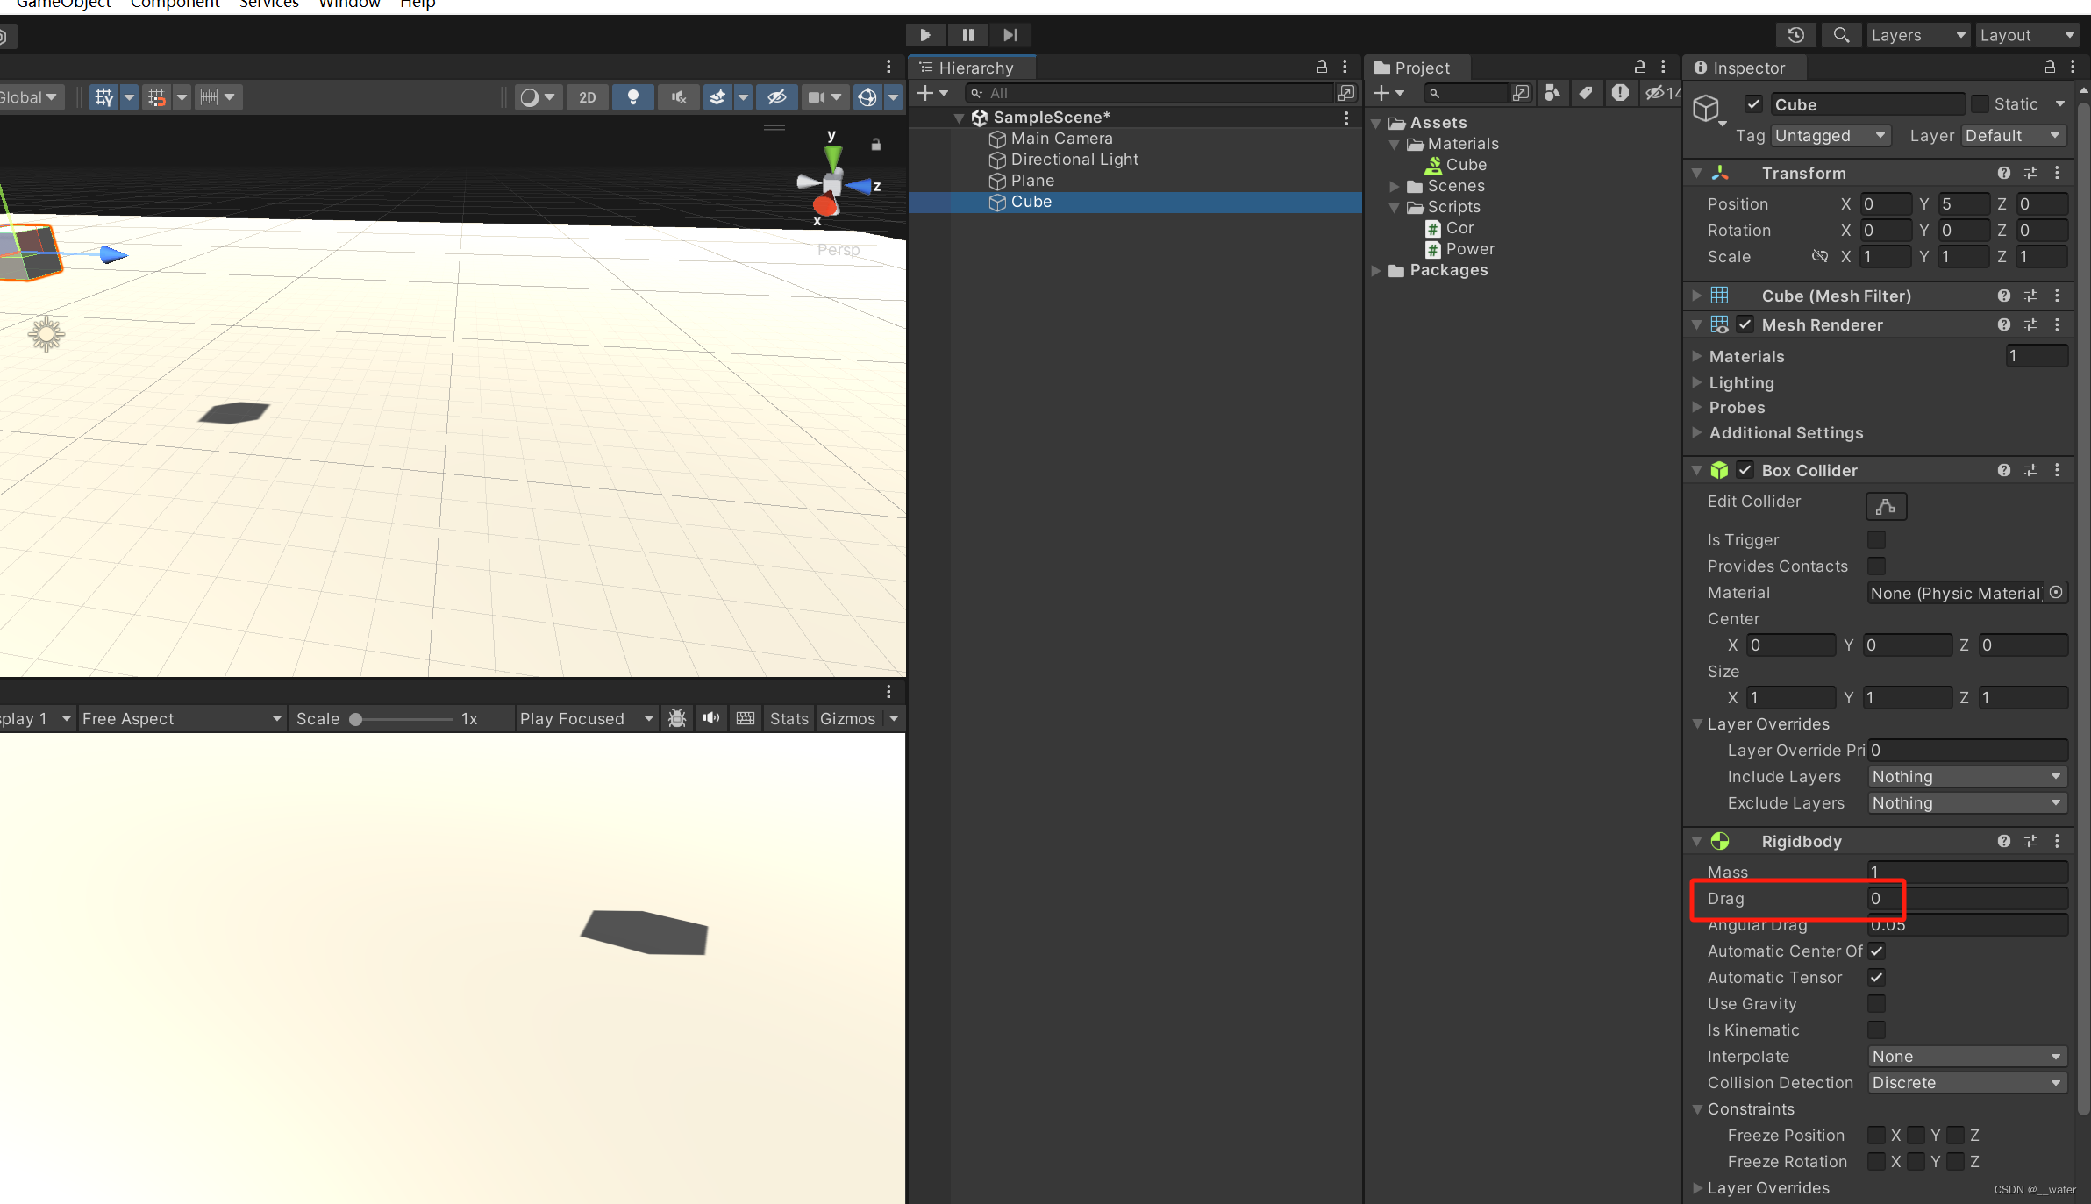Open the GameObject menu
Viewport: 2091px width, 1204px height.
63,4
